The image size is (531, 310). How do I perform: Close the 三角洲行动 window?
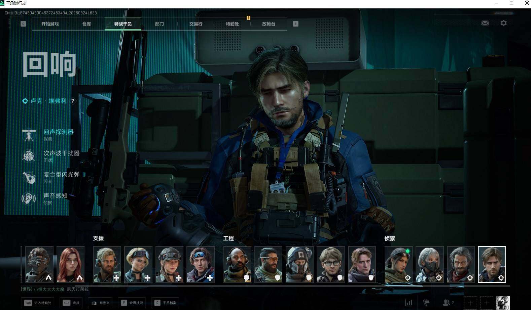point(527,3)
